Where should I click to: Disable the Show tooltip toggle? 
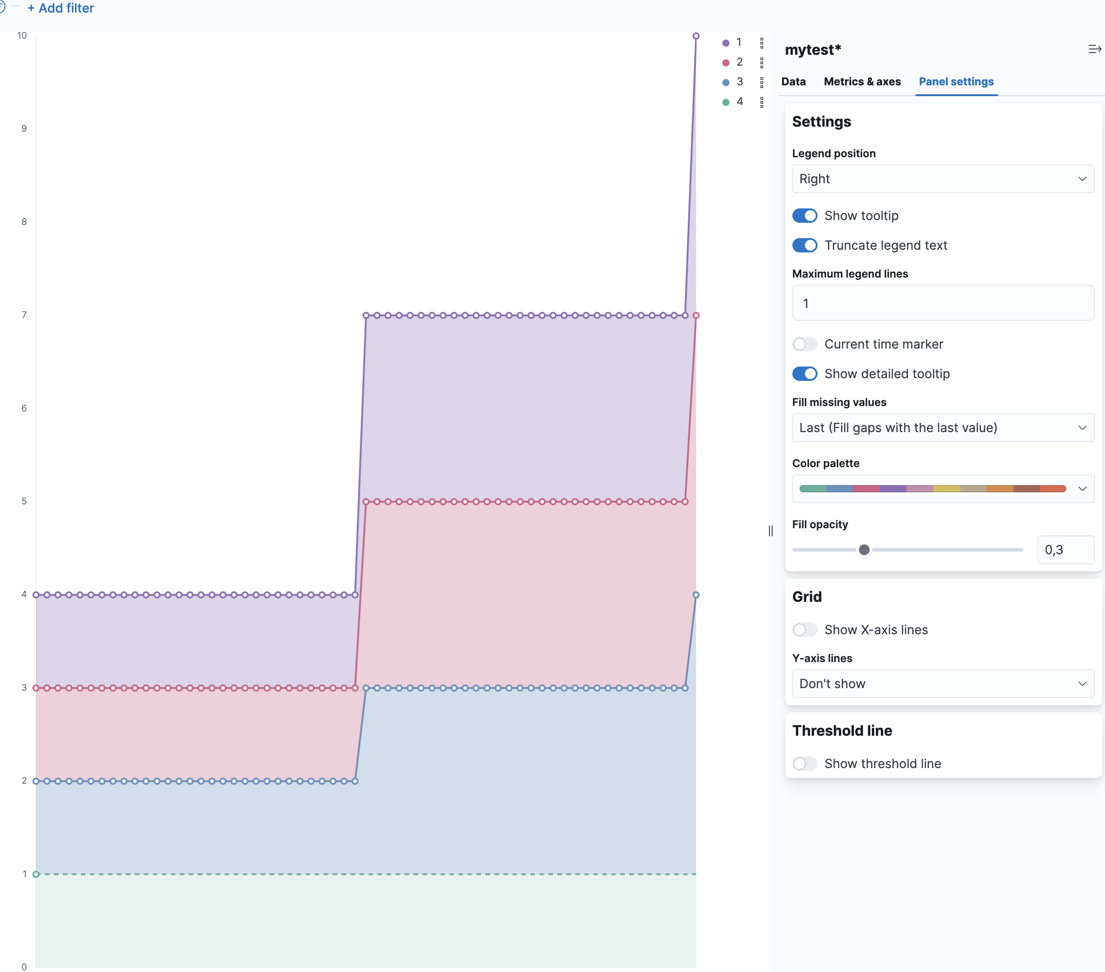[804, 215]
